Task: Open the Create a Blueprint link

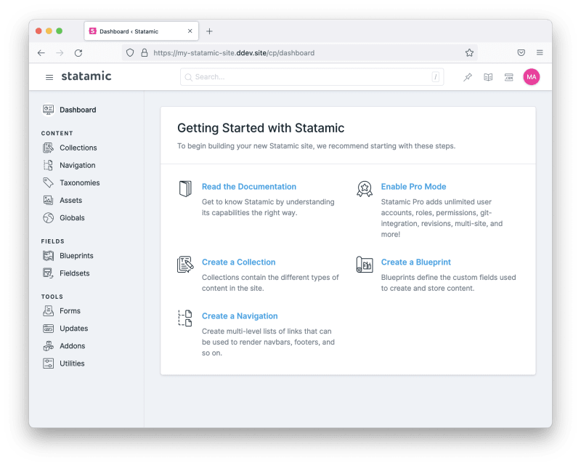Action: tap(415, 262)
